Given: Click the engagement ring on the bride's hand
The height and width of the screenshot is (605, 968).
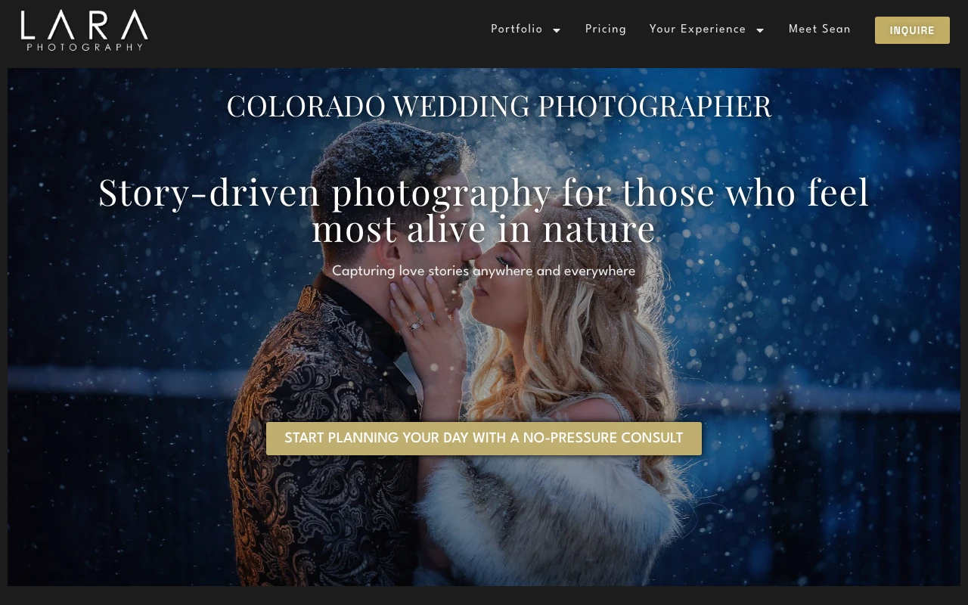Looking at the screenshot, I should [x=415, y=325].
